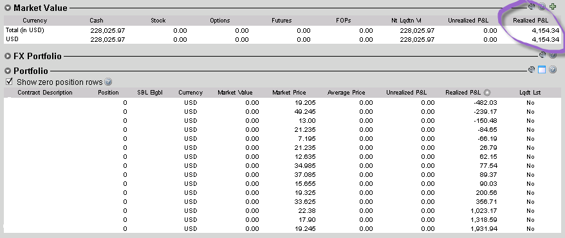The image size is (565, 238).
Task: Click the Market Price value 33.625
Action: 305,201
